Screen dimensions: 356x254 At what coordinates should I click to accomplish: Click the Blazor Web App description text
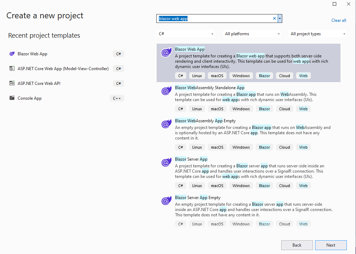click(251, 61)
